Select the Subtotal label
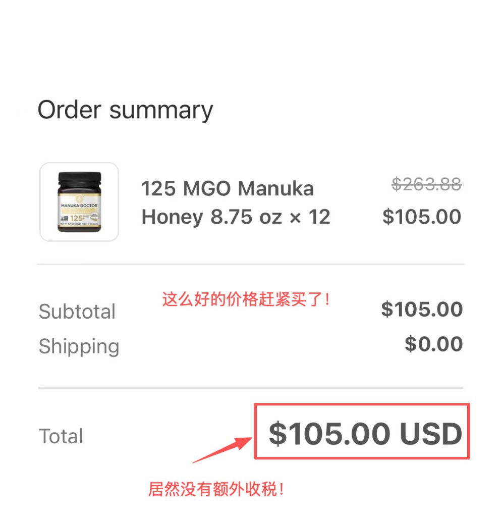This screenshot has width=501, height=517. click(x=77, y=311)
